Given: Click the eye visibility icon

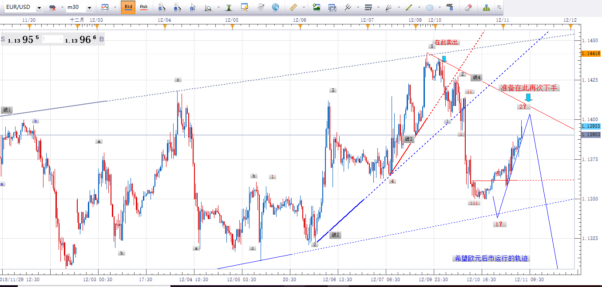Looking at the screenshot, I should [260, 7].
